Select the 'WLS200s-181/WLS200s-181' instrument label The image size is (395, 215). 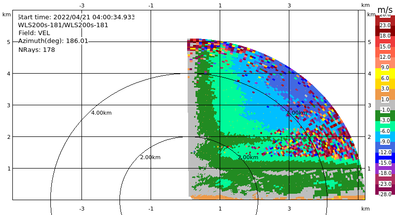click(63, 25)
